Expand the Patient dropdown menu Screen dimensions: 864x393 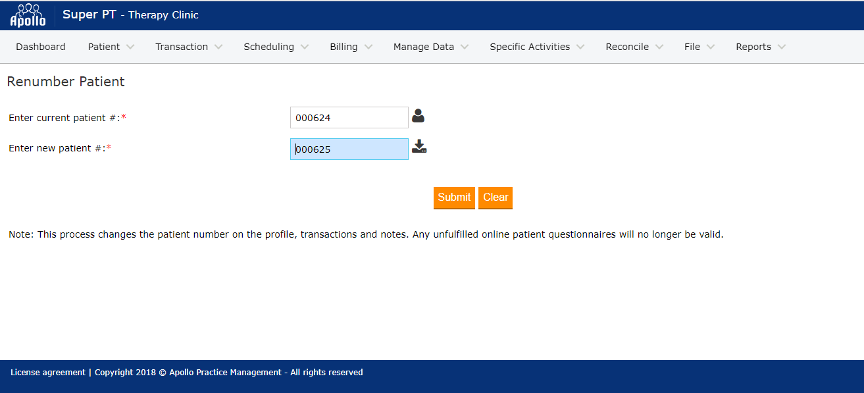coord(111,47)
